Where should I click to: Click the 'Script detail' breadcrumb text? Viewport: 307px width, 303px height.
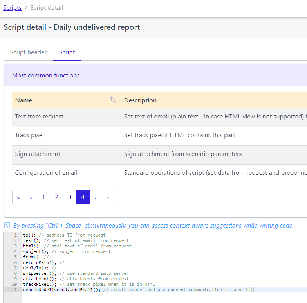pos(47,8)
